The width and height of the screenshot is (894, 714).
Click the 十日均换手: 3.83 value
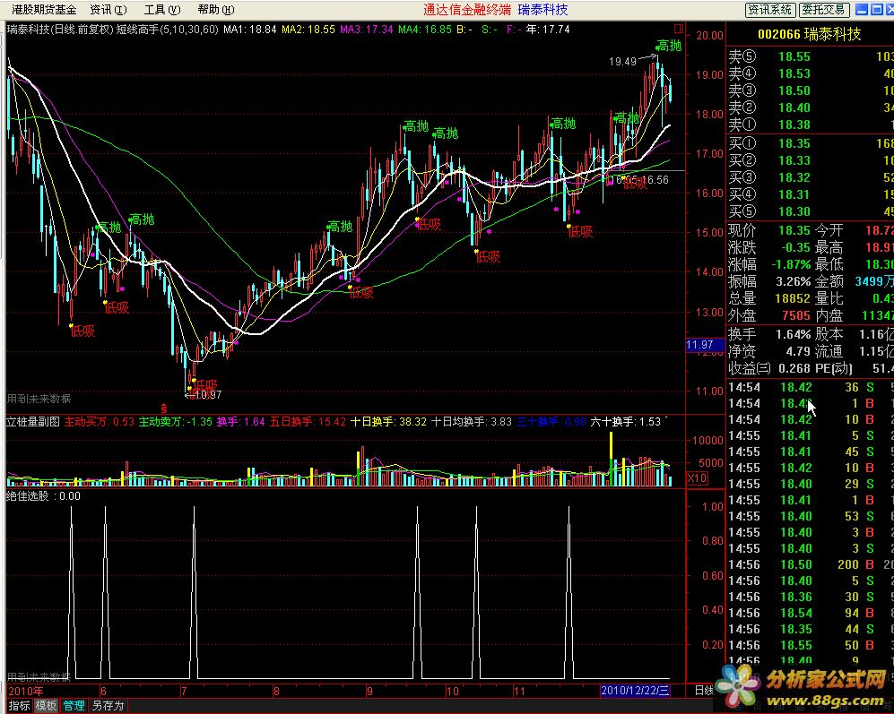(472, 422)
